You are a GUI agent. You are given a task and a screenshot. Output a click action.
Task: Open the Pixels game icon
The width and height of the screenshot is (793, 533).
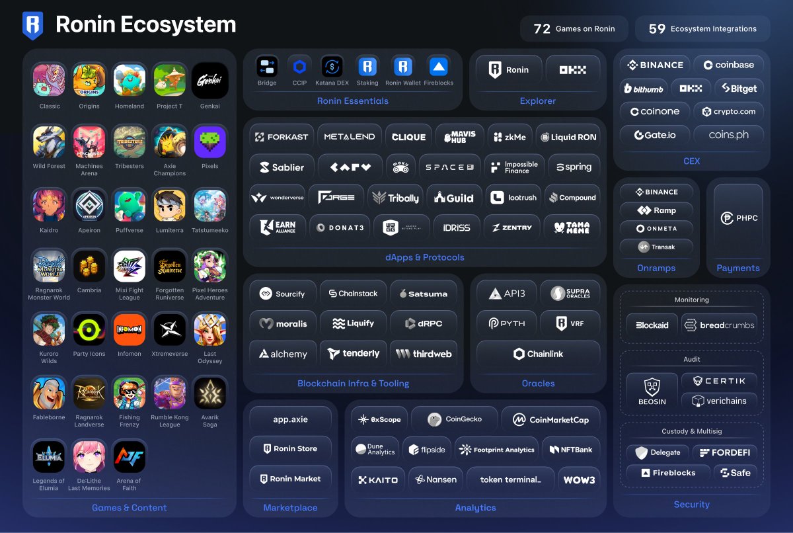[210, 142]
